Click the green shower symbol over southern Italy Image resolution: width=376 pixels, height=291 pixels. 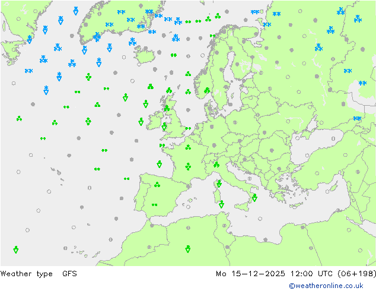254,198
